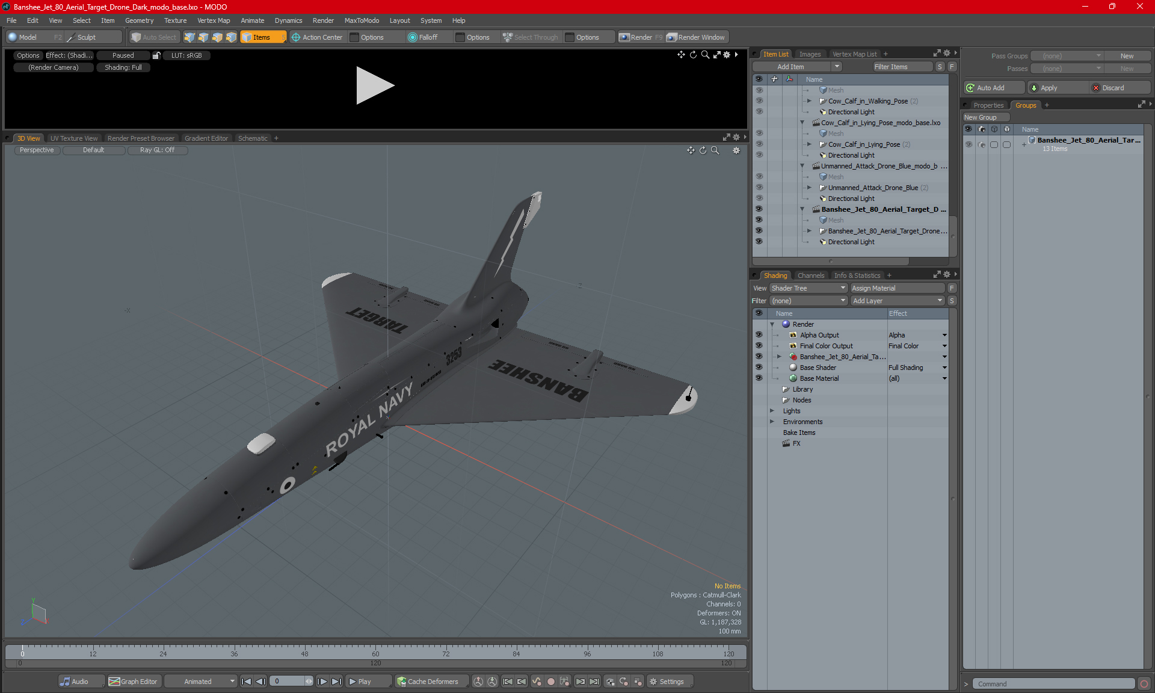Image resolution: width=1155 pixels, height=693 pixels.
Task: Step back one frame
Action: [260, 682]
